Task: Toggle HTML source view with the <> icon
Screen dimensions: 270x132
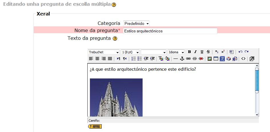Action: (x=243, y=59)
